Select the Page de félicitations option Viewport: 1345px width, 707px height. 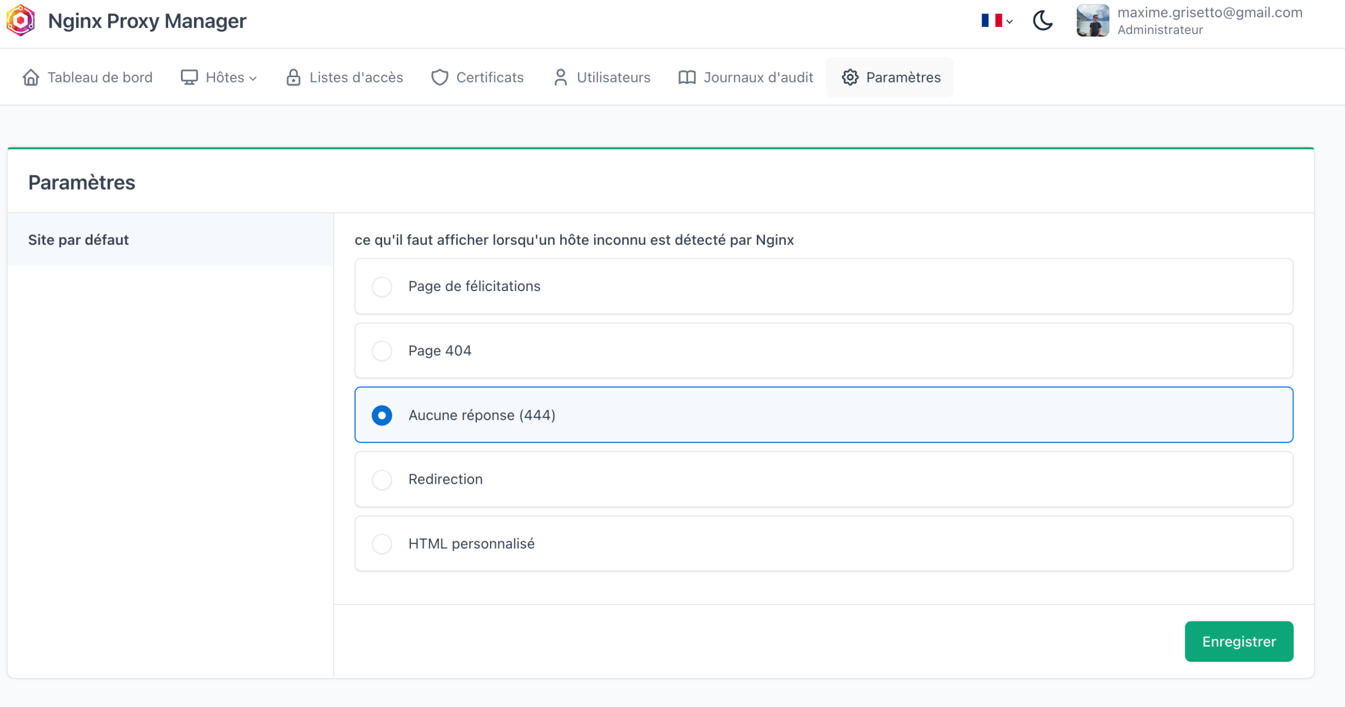point(382,287)
